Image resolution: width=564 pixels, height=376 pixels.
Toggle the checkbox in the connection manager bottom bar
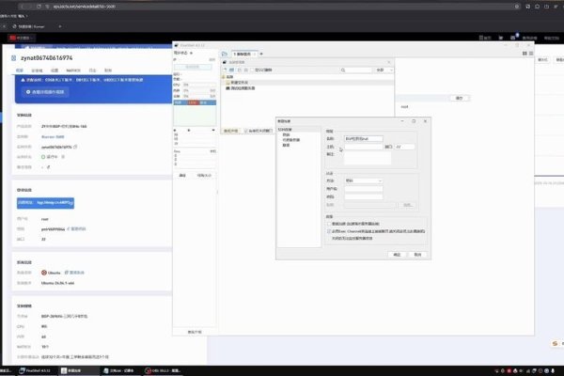[245, 131]
